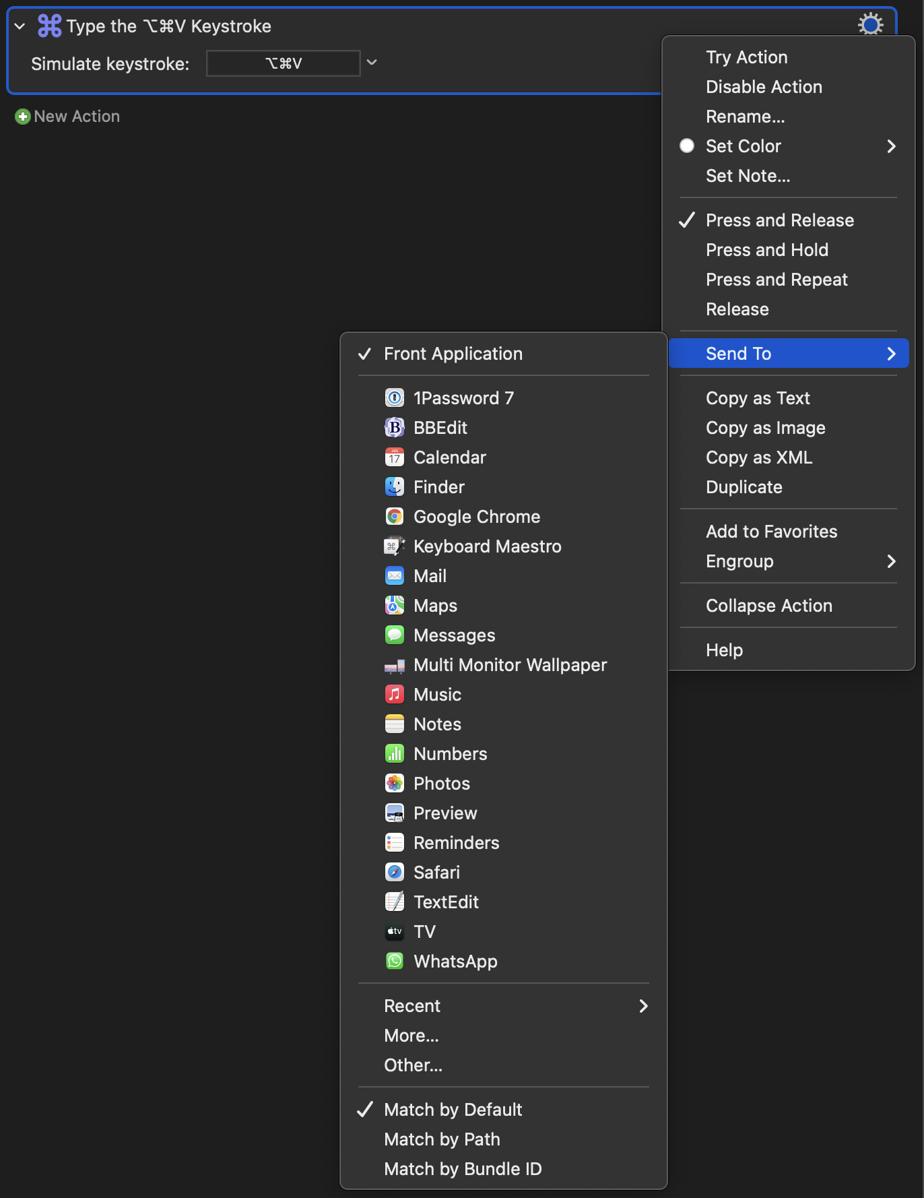The height and width of the screenshot is (1198, 924).
Task: Choose Match by Bundle ID option
Action: (x=504, y=1169)
